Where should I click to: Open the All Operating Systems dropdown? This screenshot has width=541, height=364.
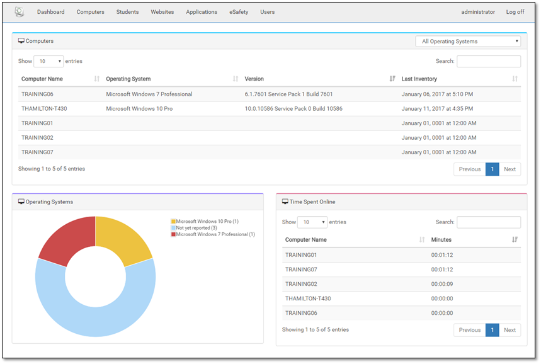click(x=468, y=42)
